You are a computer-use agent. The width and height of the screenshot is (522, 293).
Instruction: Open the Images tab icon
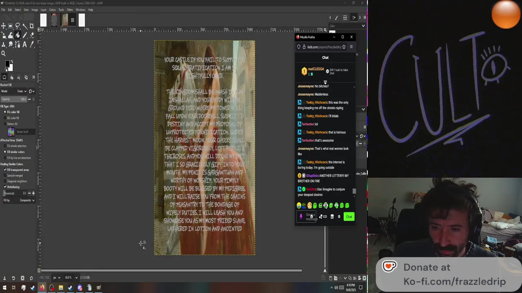26,77
